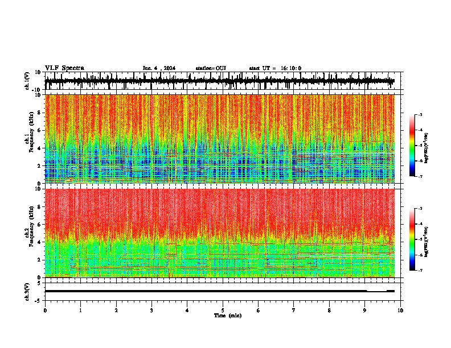Click the time axis tick label "6"

click(x=258, y=310)
